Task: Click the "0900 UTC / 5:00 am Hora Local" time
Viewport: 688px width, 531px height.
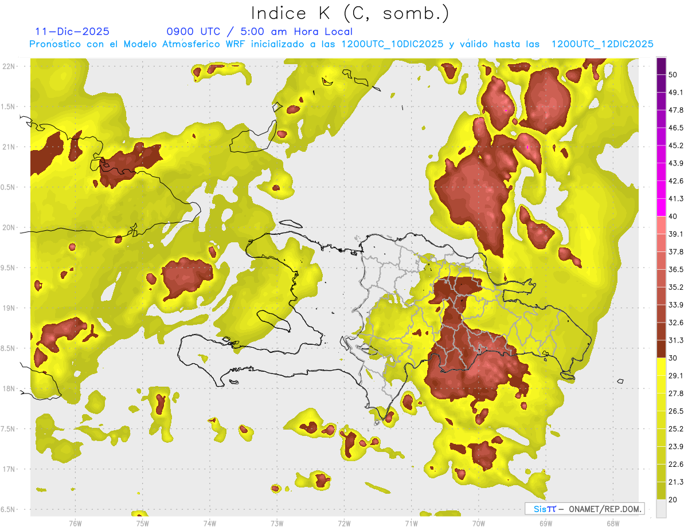Action: tap(259, 32)
